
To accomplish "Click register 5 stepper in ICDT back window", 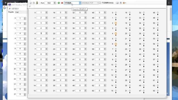I will (x=25, y=44).
